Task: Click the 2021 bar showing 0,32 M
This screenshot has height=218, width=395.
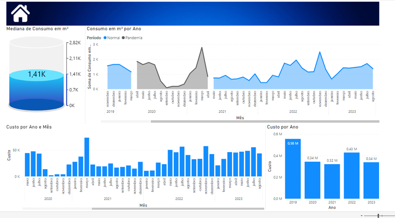Action: coord(332,181)
